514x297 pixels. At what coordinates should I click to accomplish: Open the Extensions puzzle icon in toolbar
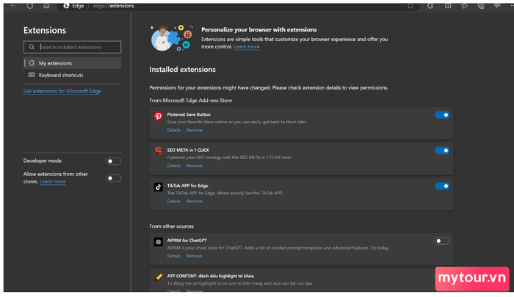coord(430,6)
